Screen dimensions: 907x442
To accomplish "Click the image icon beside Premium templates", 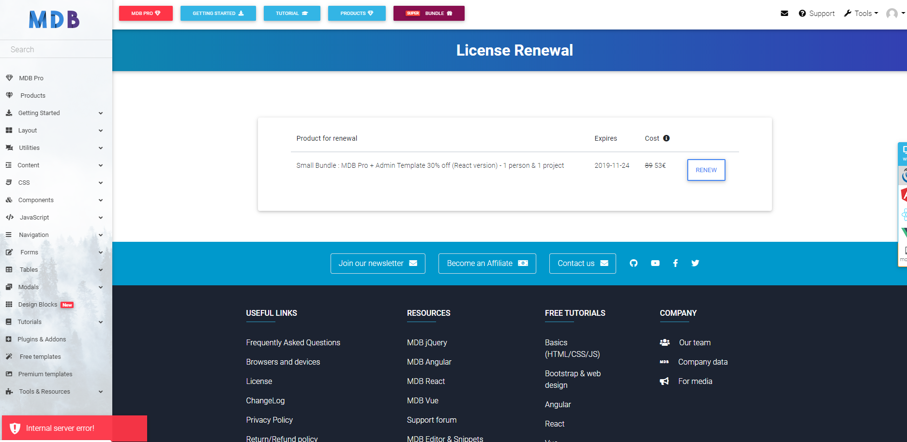I will tap(9, 374).
